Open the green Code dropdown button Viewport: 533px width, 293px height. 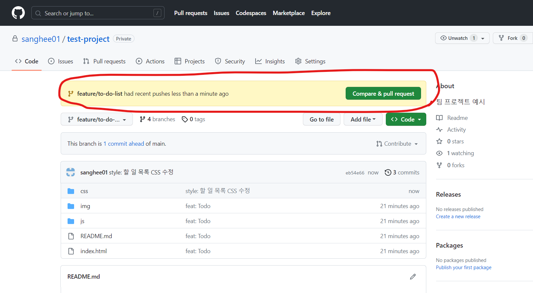[406, 119]
